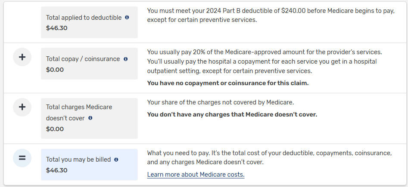Screen dimensions: 408x187
Task: Click the 2024 Part B deductible description text
Action: pos(271,15)
